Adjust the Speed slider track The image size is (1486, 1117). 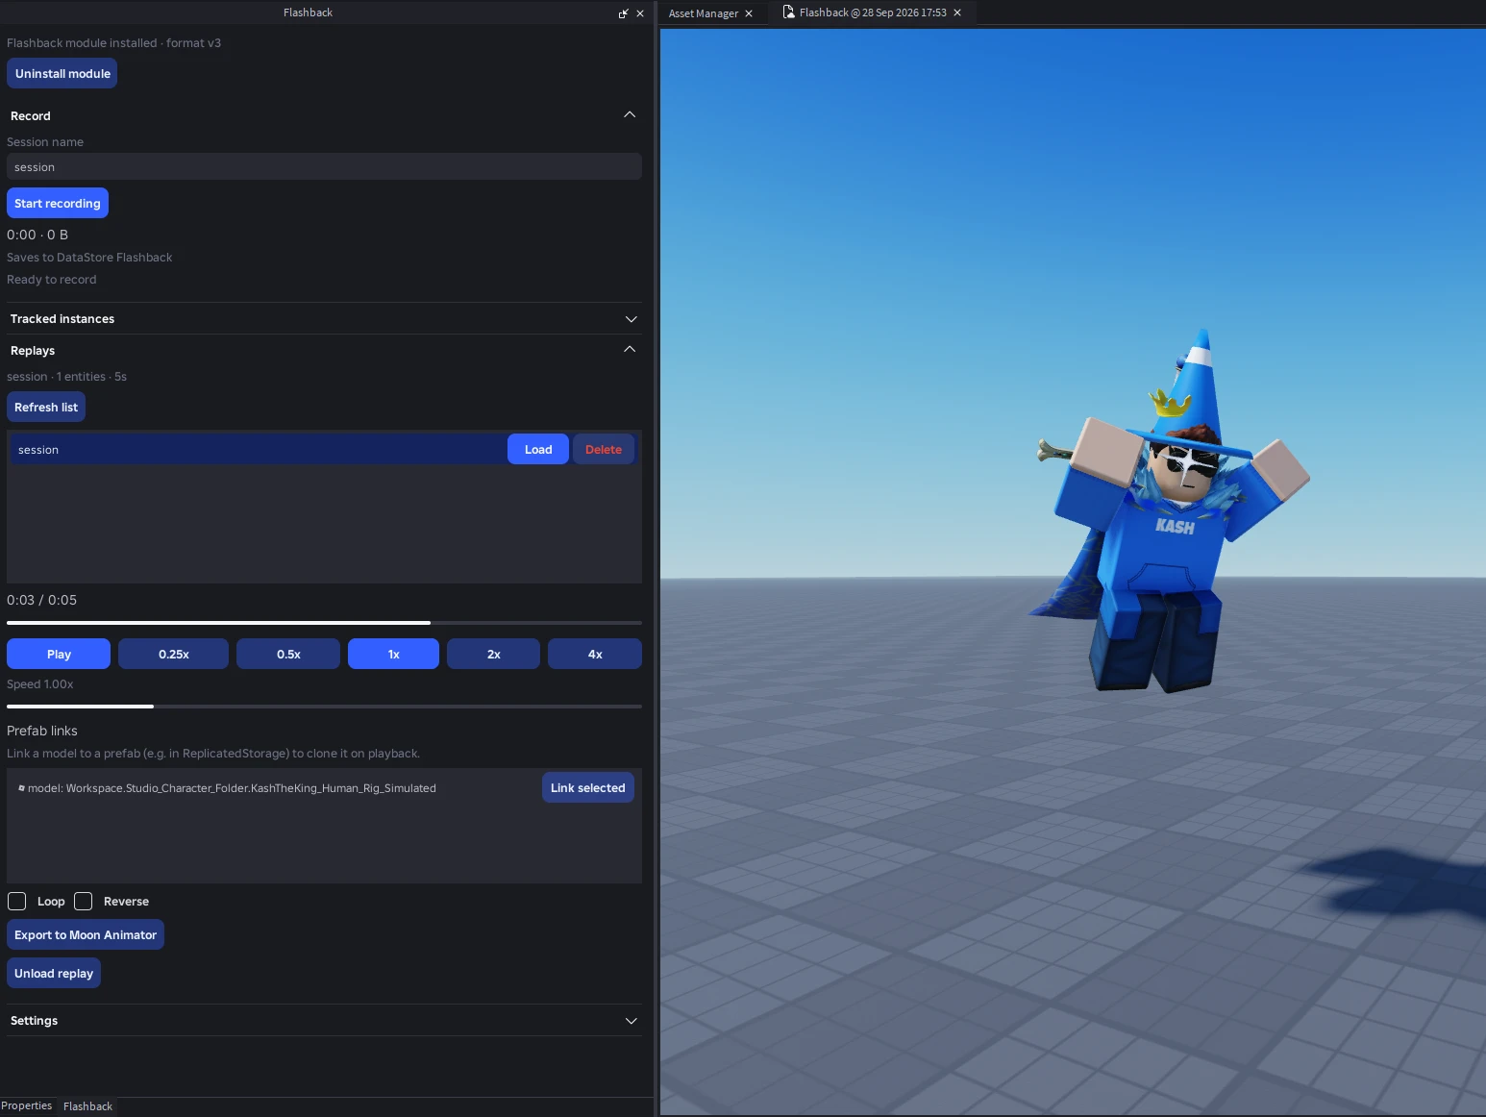[x=324, y=707]
